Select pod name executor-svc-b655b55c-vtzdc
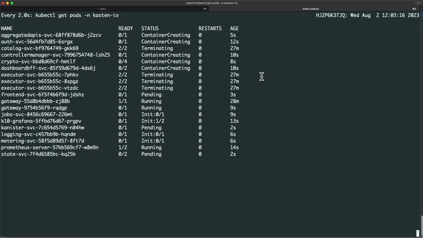This screenshot has width=423, height=238. (x=40, y=88)
